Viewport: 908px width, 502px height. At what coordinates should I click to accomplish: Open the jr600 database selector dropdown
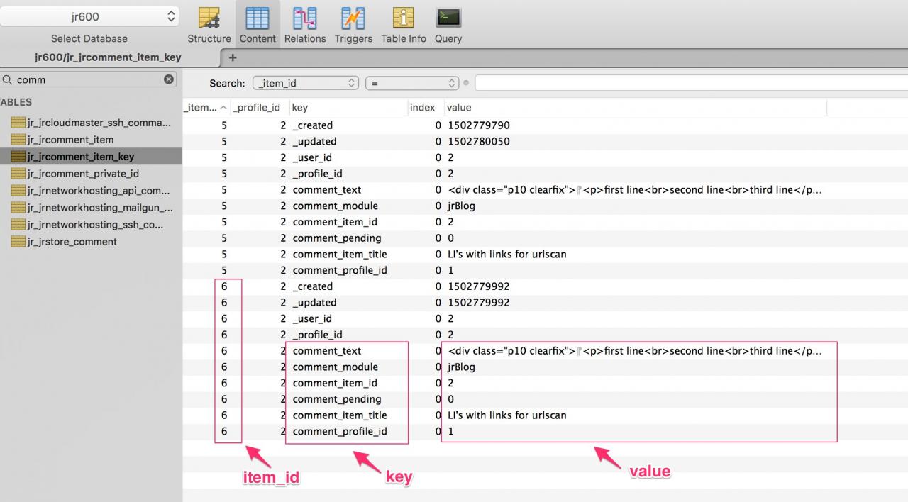(89, 16)
